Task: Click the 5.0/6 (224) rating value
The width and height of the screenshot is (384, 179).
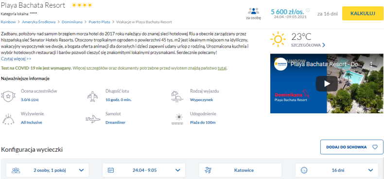Action: pos(30,100)
